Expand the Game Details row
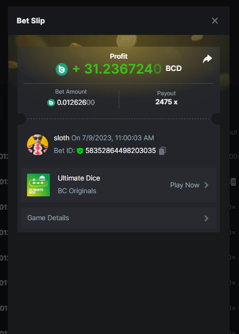 click(119, 218)
